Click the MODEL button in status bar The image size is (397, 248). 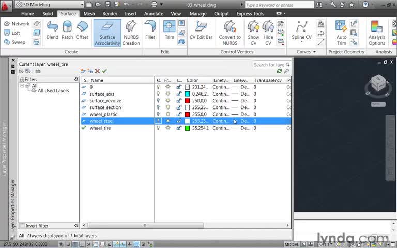tap(292, 244)
